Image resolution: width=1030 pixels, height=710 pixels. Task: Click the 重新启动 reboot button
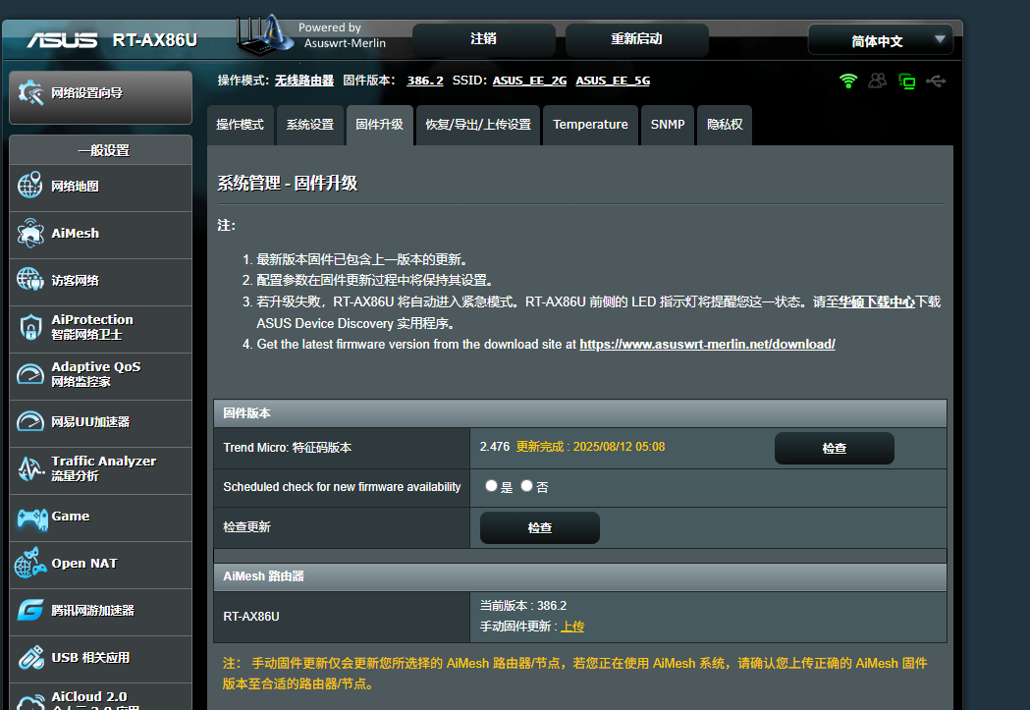tap(636, 39)
